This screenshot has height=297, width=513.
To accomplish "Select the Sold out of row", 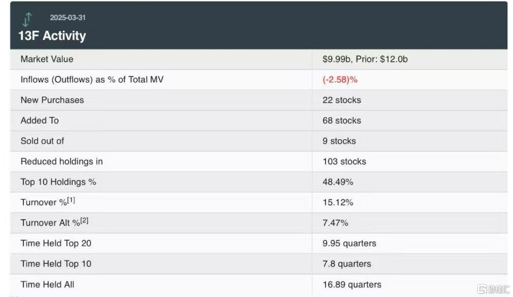I will [259, 141].
